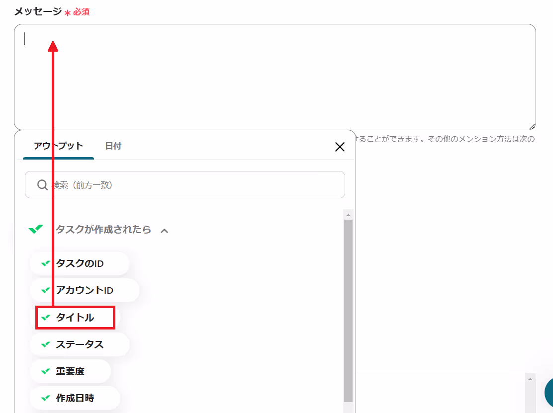This screenshot has width=553, height=413.
Task: Click the output list scroll-up arrow
Action: (348, 215)
